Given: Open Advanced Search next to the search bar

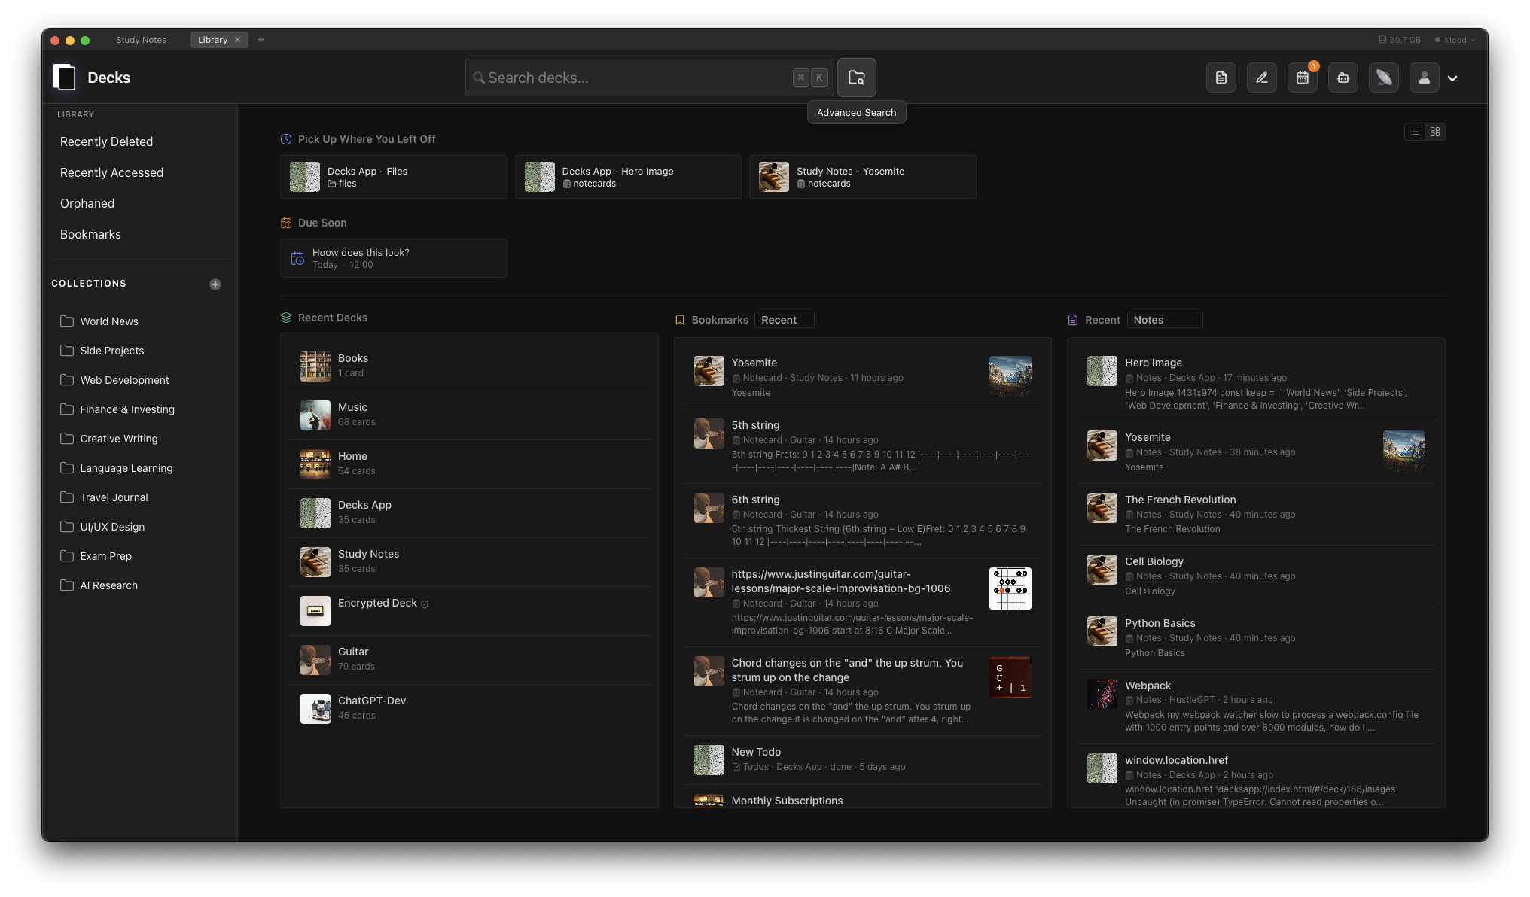Looking at the screenshot, I should click(x=856, y=77).
